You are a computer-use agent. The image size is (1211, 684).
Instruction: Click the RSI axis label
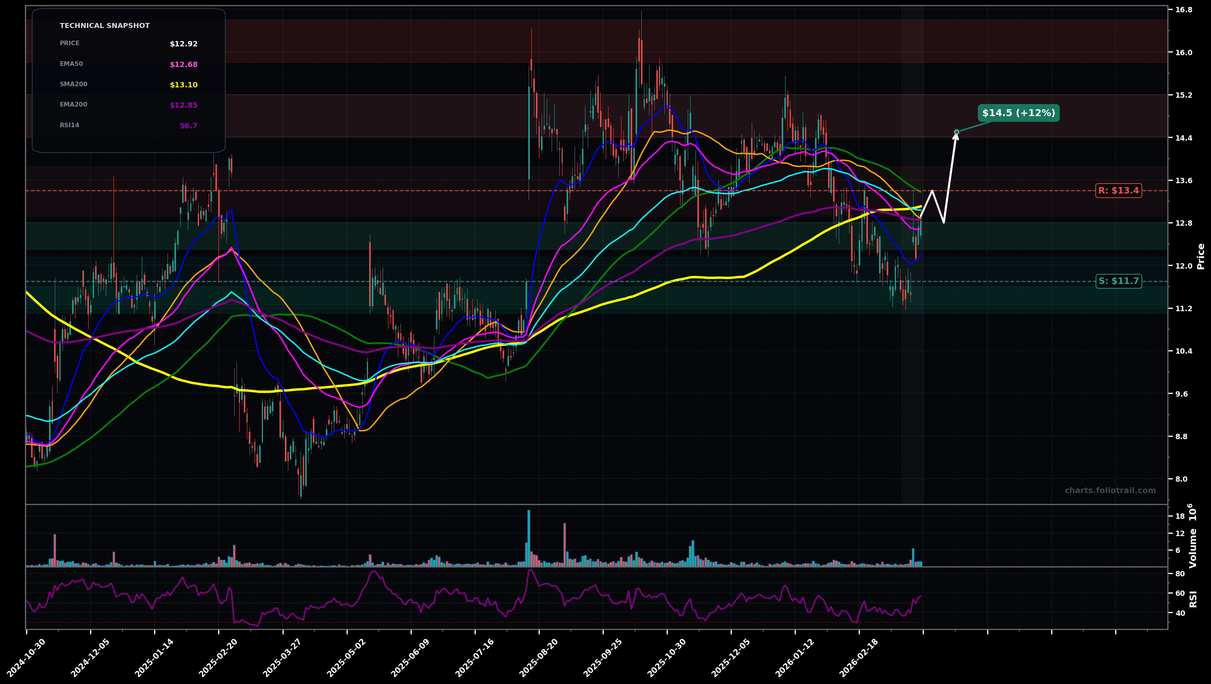pyautogui.click(x=1194, y=599)
